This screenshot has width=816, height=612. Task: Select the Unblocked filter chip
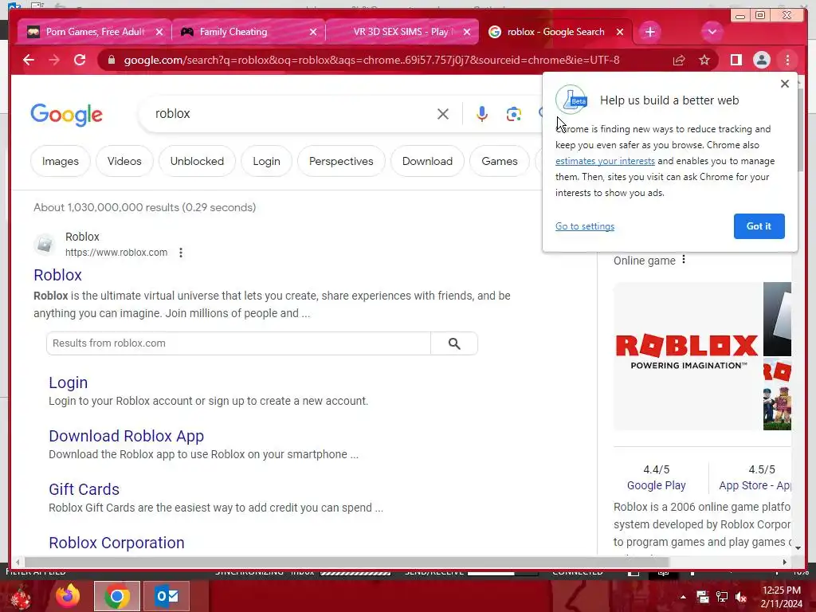pyautogui.click(x=198, y=161)
